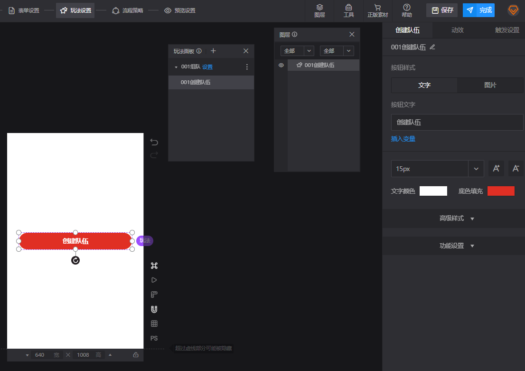Click the down arrow left of width 640
Viewport: 525px width, 371px height.
click(x=27, y=355)
